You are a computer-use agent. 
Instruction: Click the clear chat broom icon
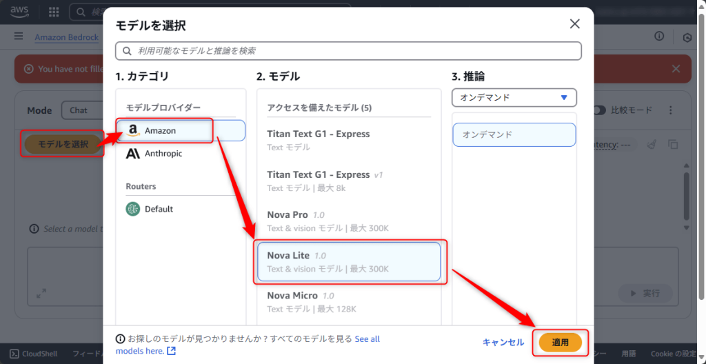[651, 144]
